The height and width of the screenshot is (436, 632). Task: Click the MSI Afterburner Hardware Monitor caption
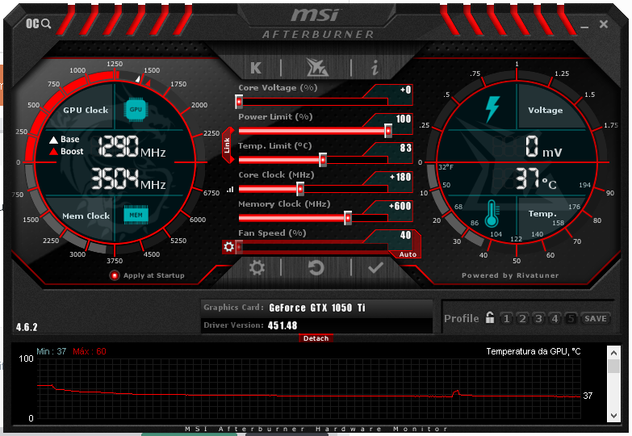pyautogui.click(x=316, y=429)
